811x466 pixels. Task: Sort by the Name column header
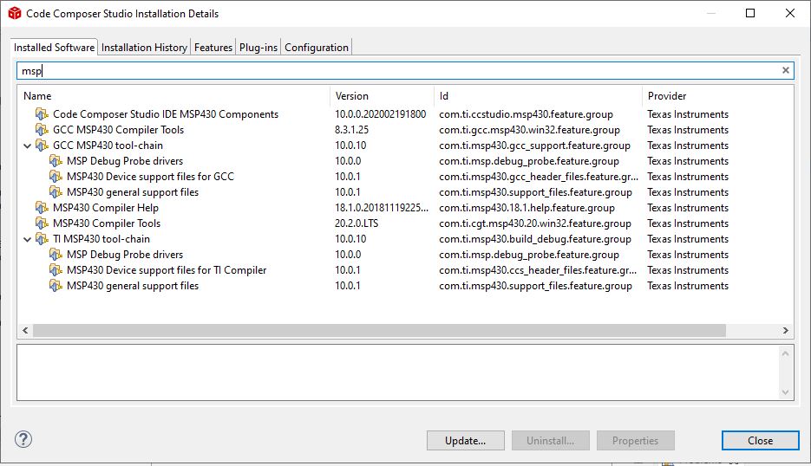tap(175, 95)
